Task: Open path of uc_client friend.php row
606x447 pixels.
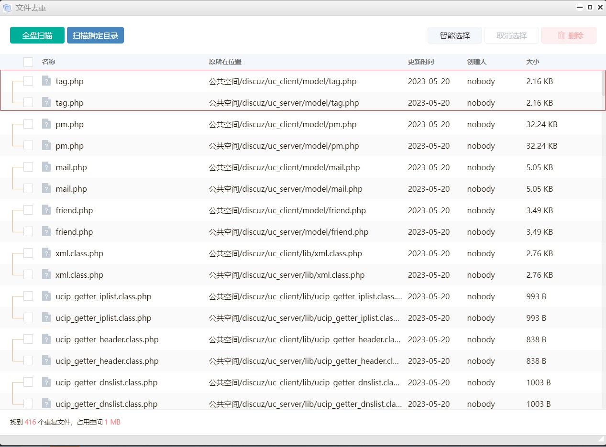Action: click(x=287, y=210)
